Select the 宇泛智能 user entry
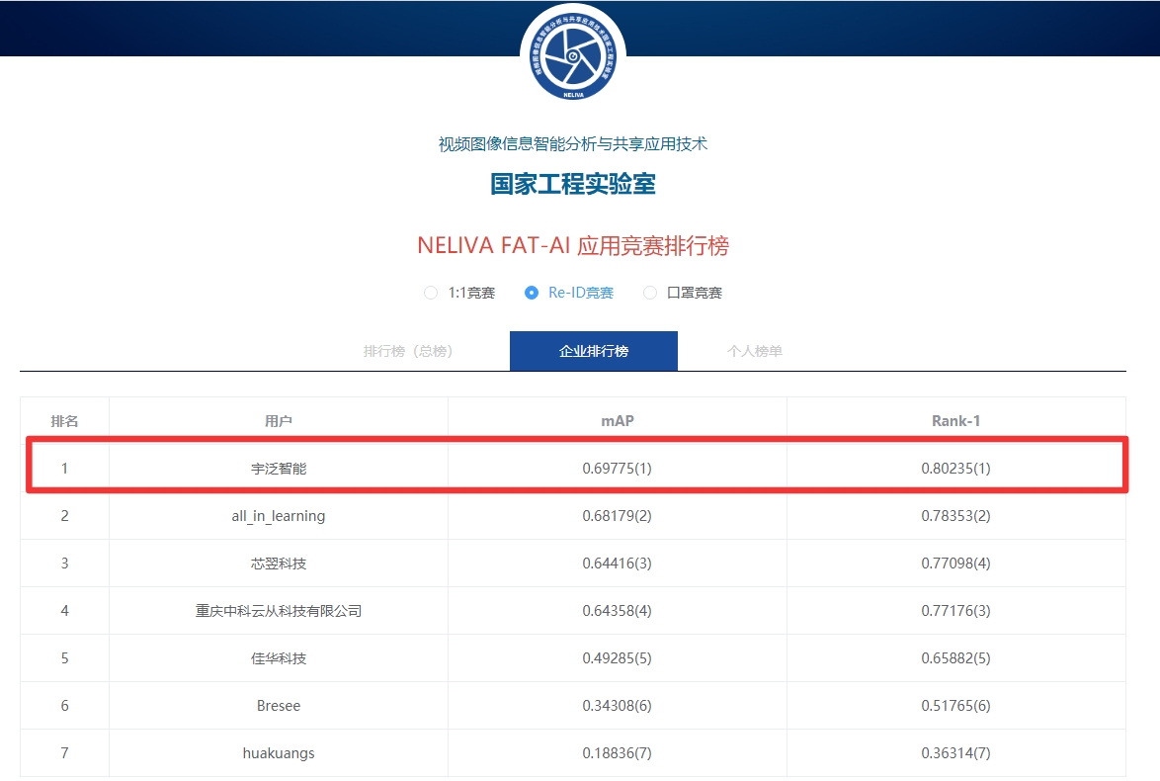 click(279, 469)
